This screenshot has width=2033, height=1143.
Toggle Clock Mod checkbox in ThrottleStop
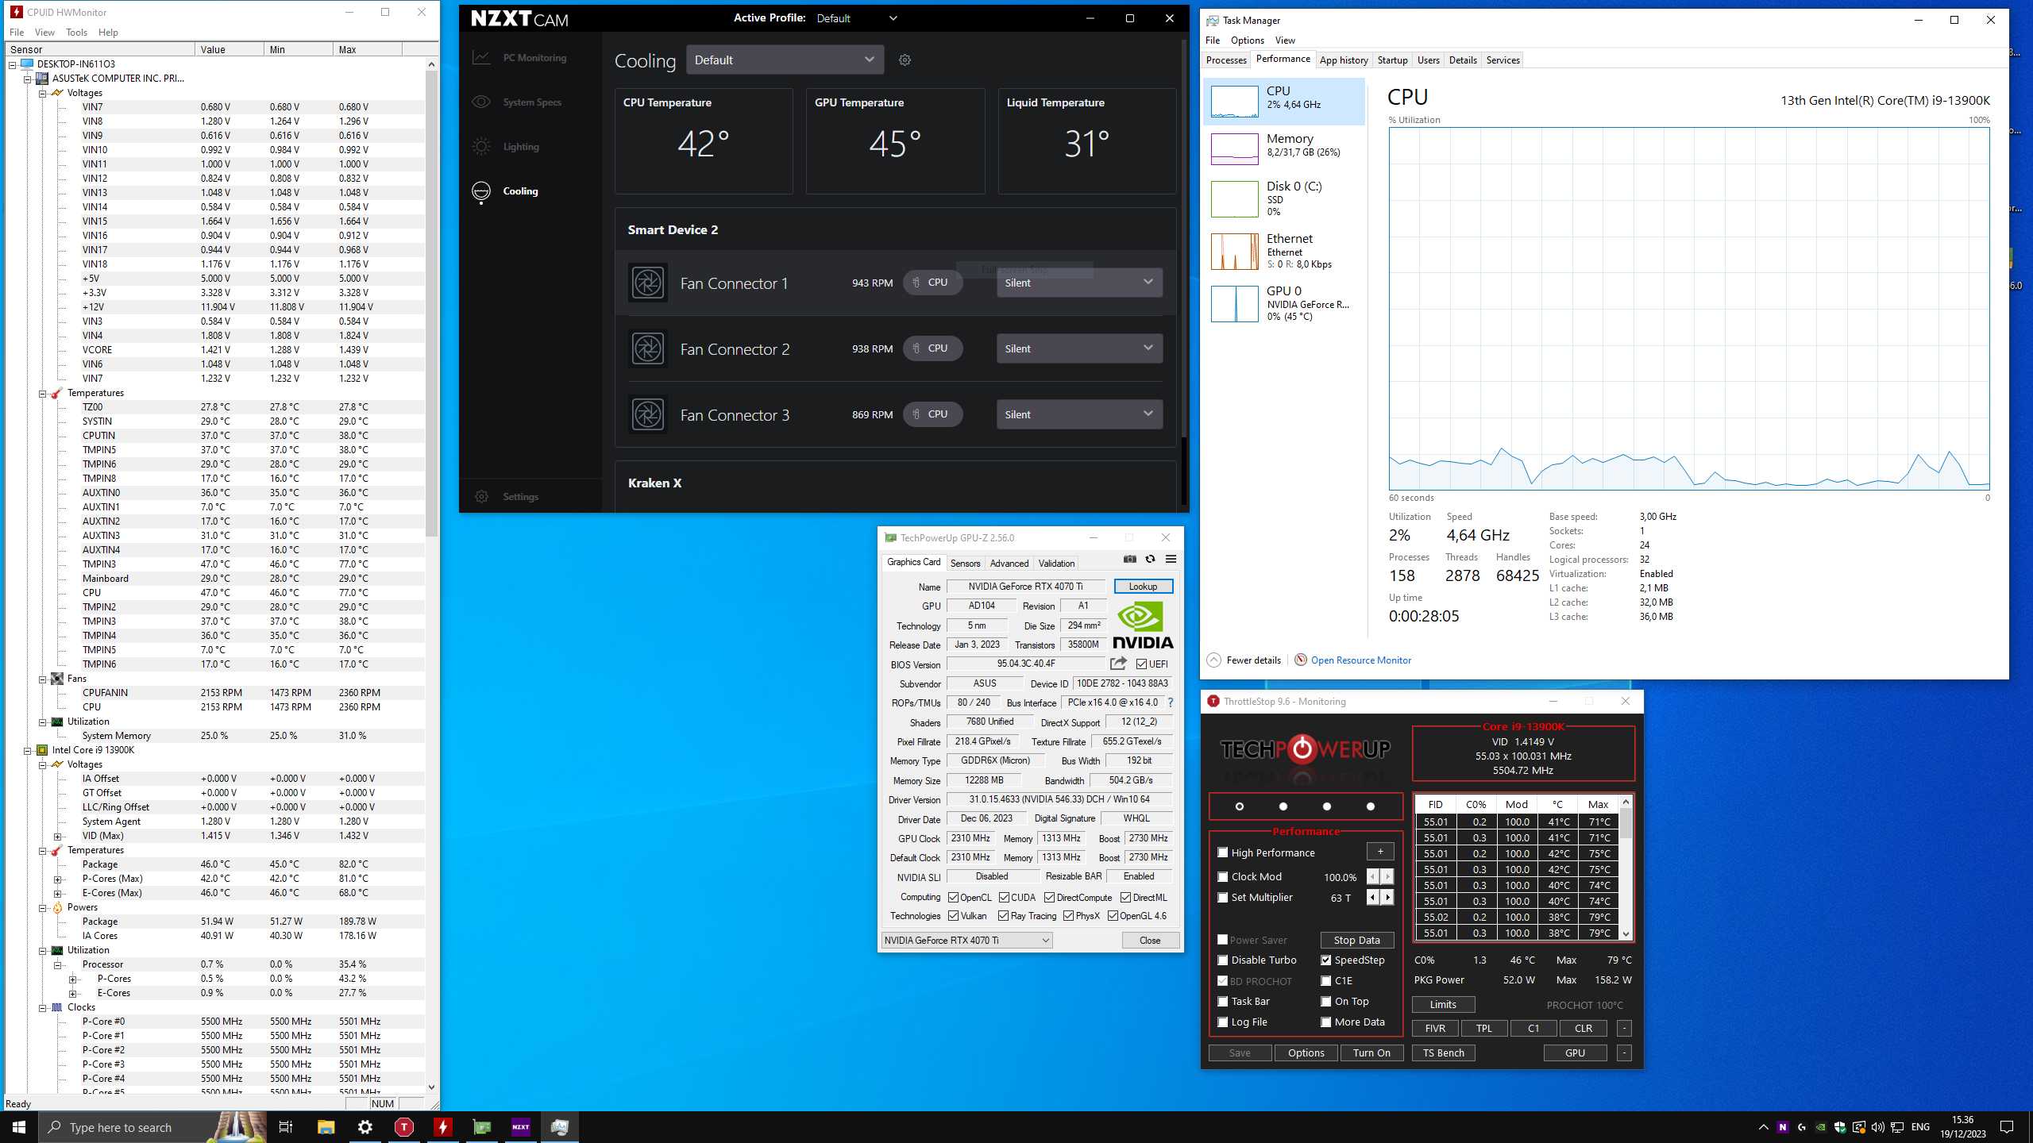click(1223, 877)
